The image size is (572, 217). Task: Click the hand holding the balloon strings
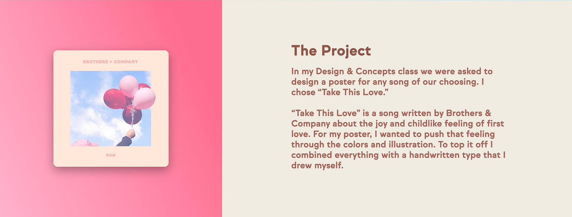click(130, 134)
